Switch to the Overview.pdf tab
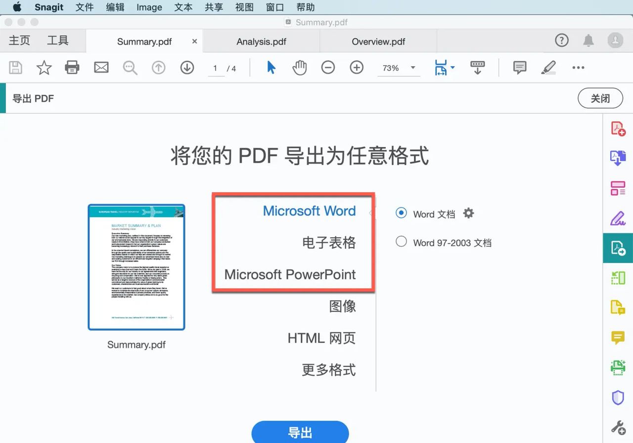This screenshot has height=443, width=633. pos(378,42)
